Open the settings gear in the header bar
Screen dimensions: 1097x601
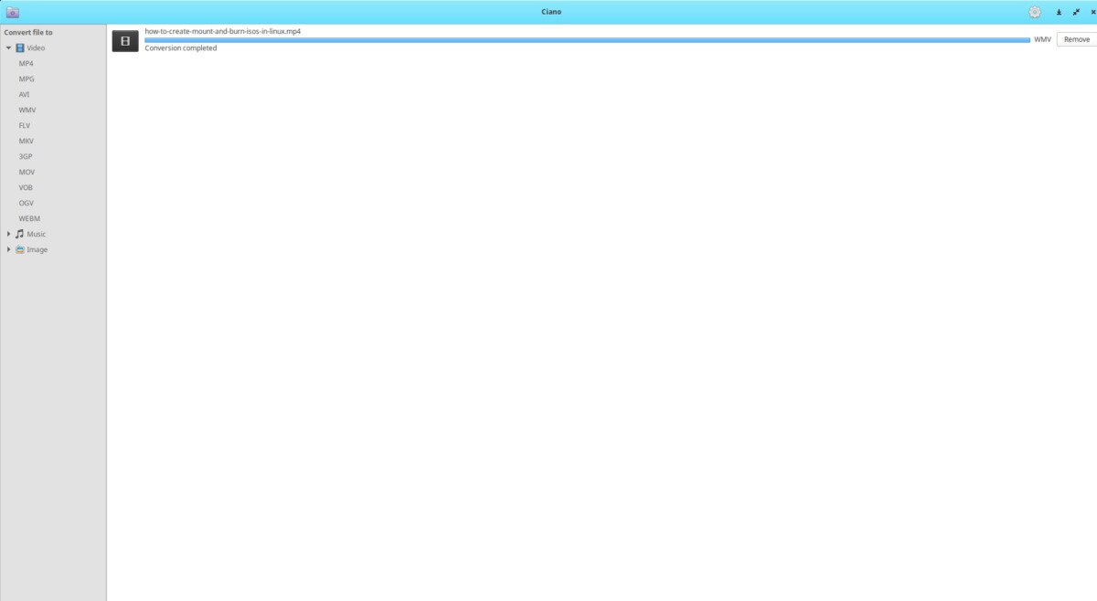click(x=1034, y=12)
